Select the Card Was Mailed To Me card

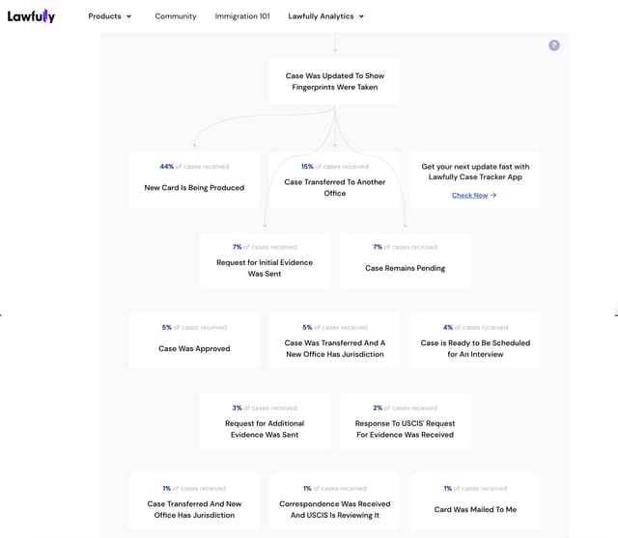475,501
